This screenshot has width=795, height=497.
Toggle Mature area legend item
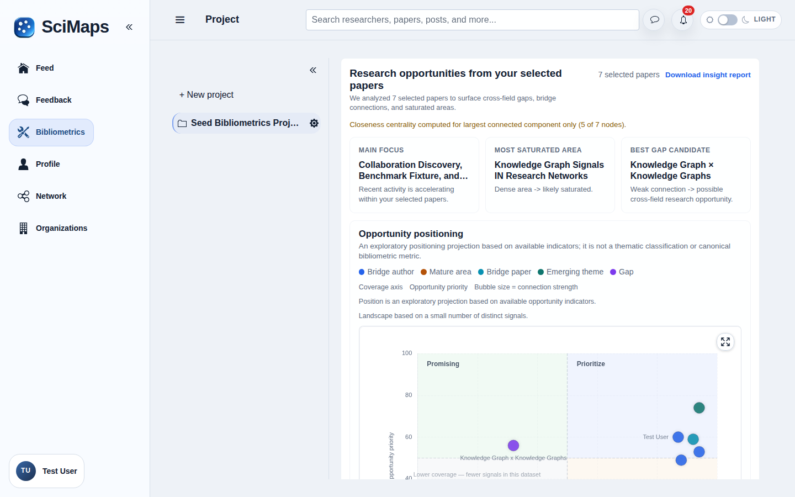[446, 272]
